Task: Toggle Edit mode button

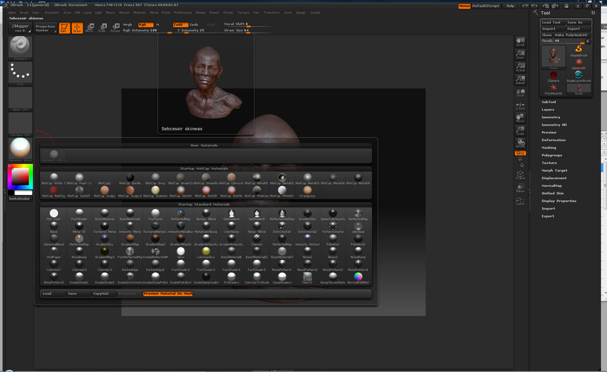Action: coord(64,28)
